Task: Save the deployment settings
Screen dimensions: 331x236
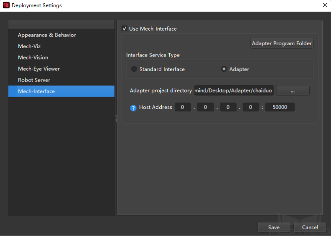Action: 274,227
